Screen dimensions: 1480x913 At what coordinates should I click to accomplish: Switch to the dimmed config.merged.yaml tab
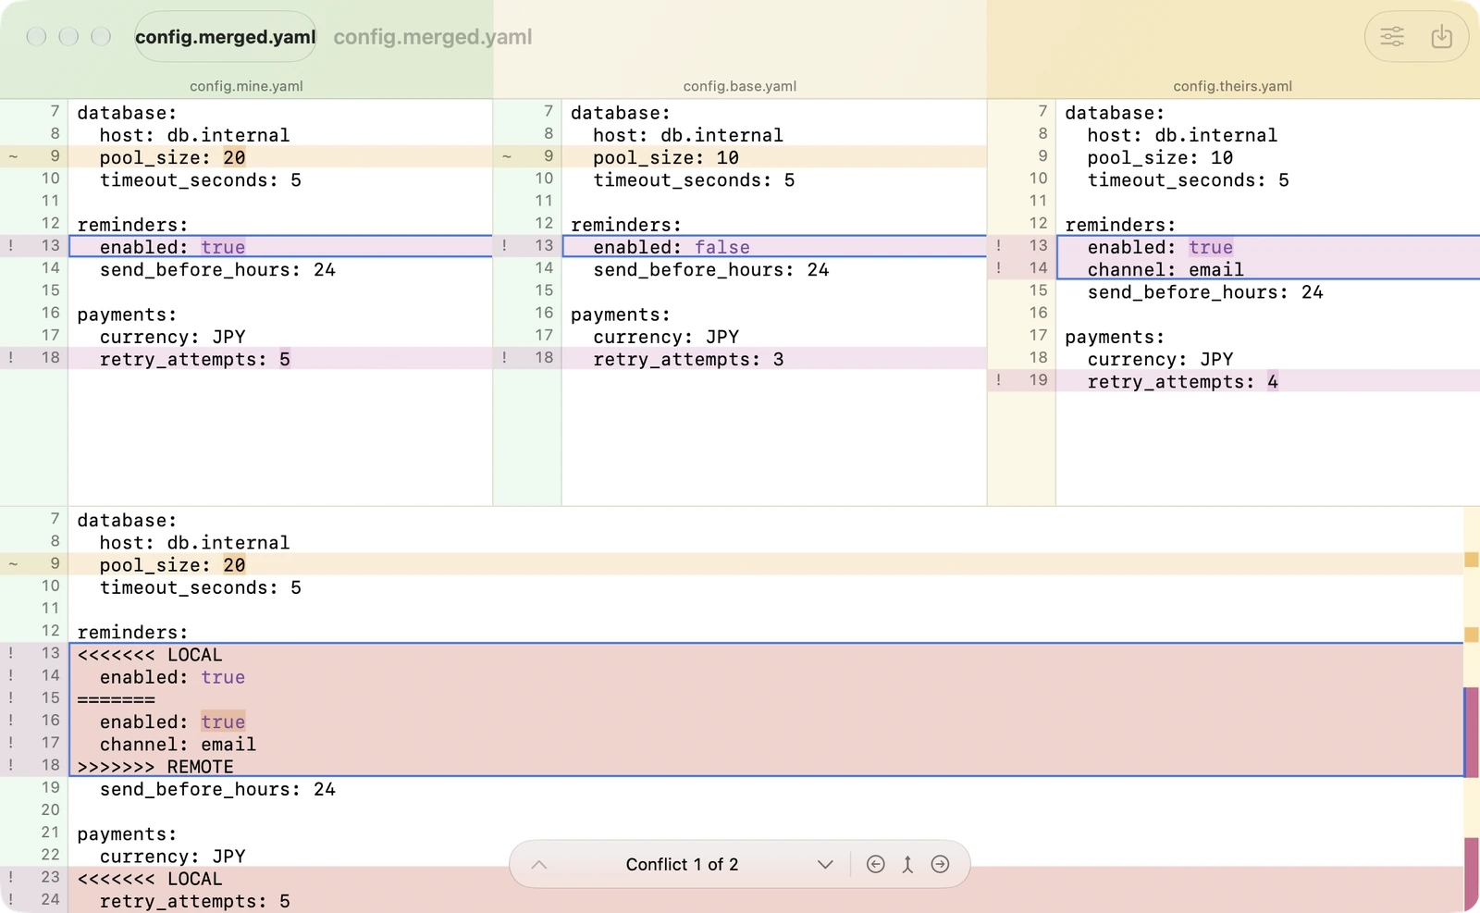click(x=433, y=37)
